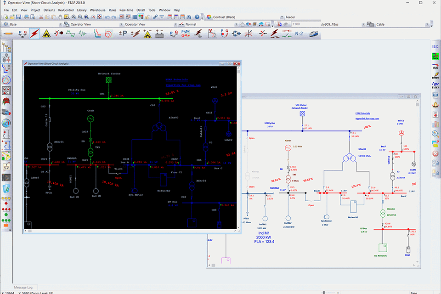Click the Print icon
The width and height of the screenshot is (441, 294).
click(x=27, y=17)
